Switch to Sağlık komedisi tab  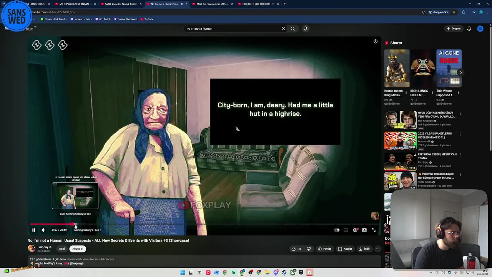click(121, 4)
